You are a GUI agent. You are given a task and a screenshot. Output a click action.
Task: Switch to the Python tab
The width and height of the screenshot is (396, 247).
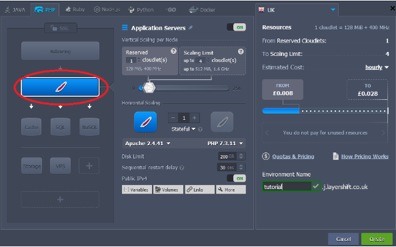coord(141,10)
